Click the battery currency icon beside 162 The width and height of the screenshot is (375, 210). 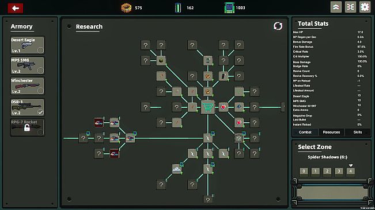[178, 8]
